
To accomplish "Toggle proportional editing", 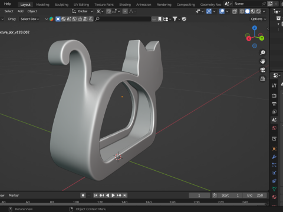I will pyautogui.click(x=125, y=11).
